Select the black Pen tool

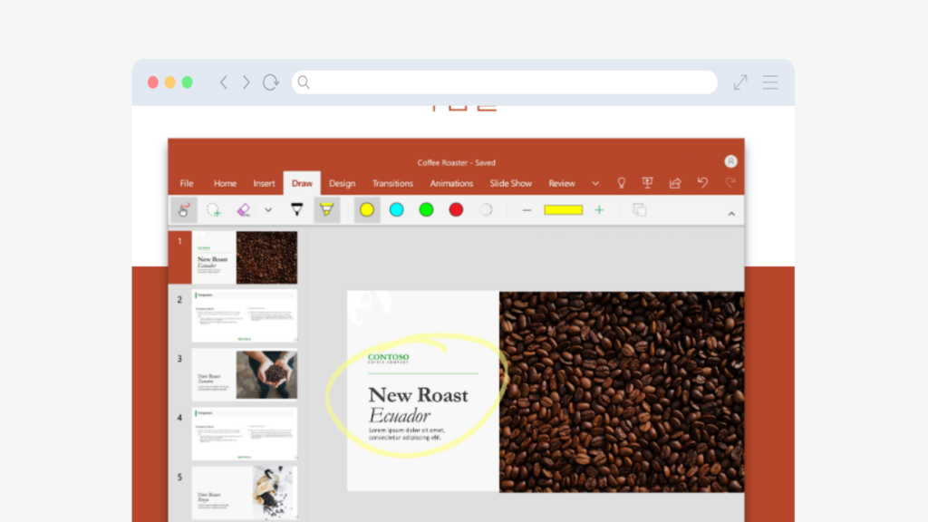297,209
